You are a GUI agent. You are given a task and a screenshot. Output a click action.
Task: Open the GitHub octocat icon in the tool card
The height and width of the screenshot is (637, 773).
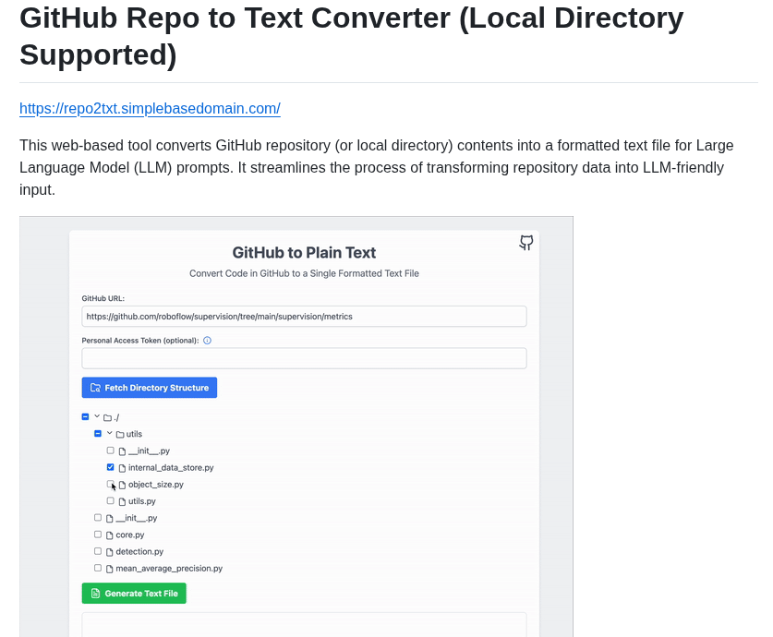point(526,243)
